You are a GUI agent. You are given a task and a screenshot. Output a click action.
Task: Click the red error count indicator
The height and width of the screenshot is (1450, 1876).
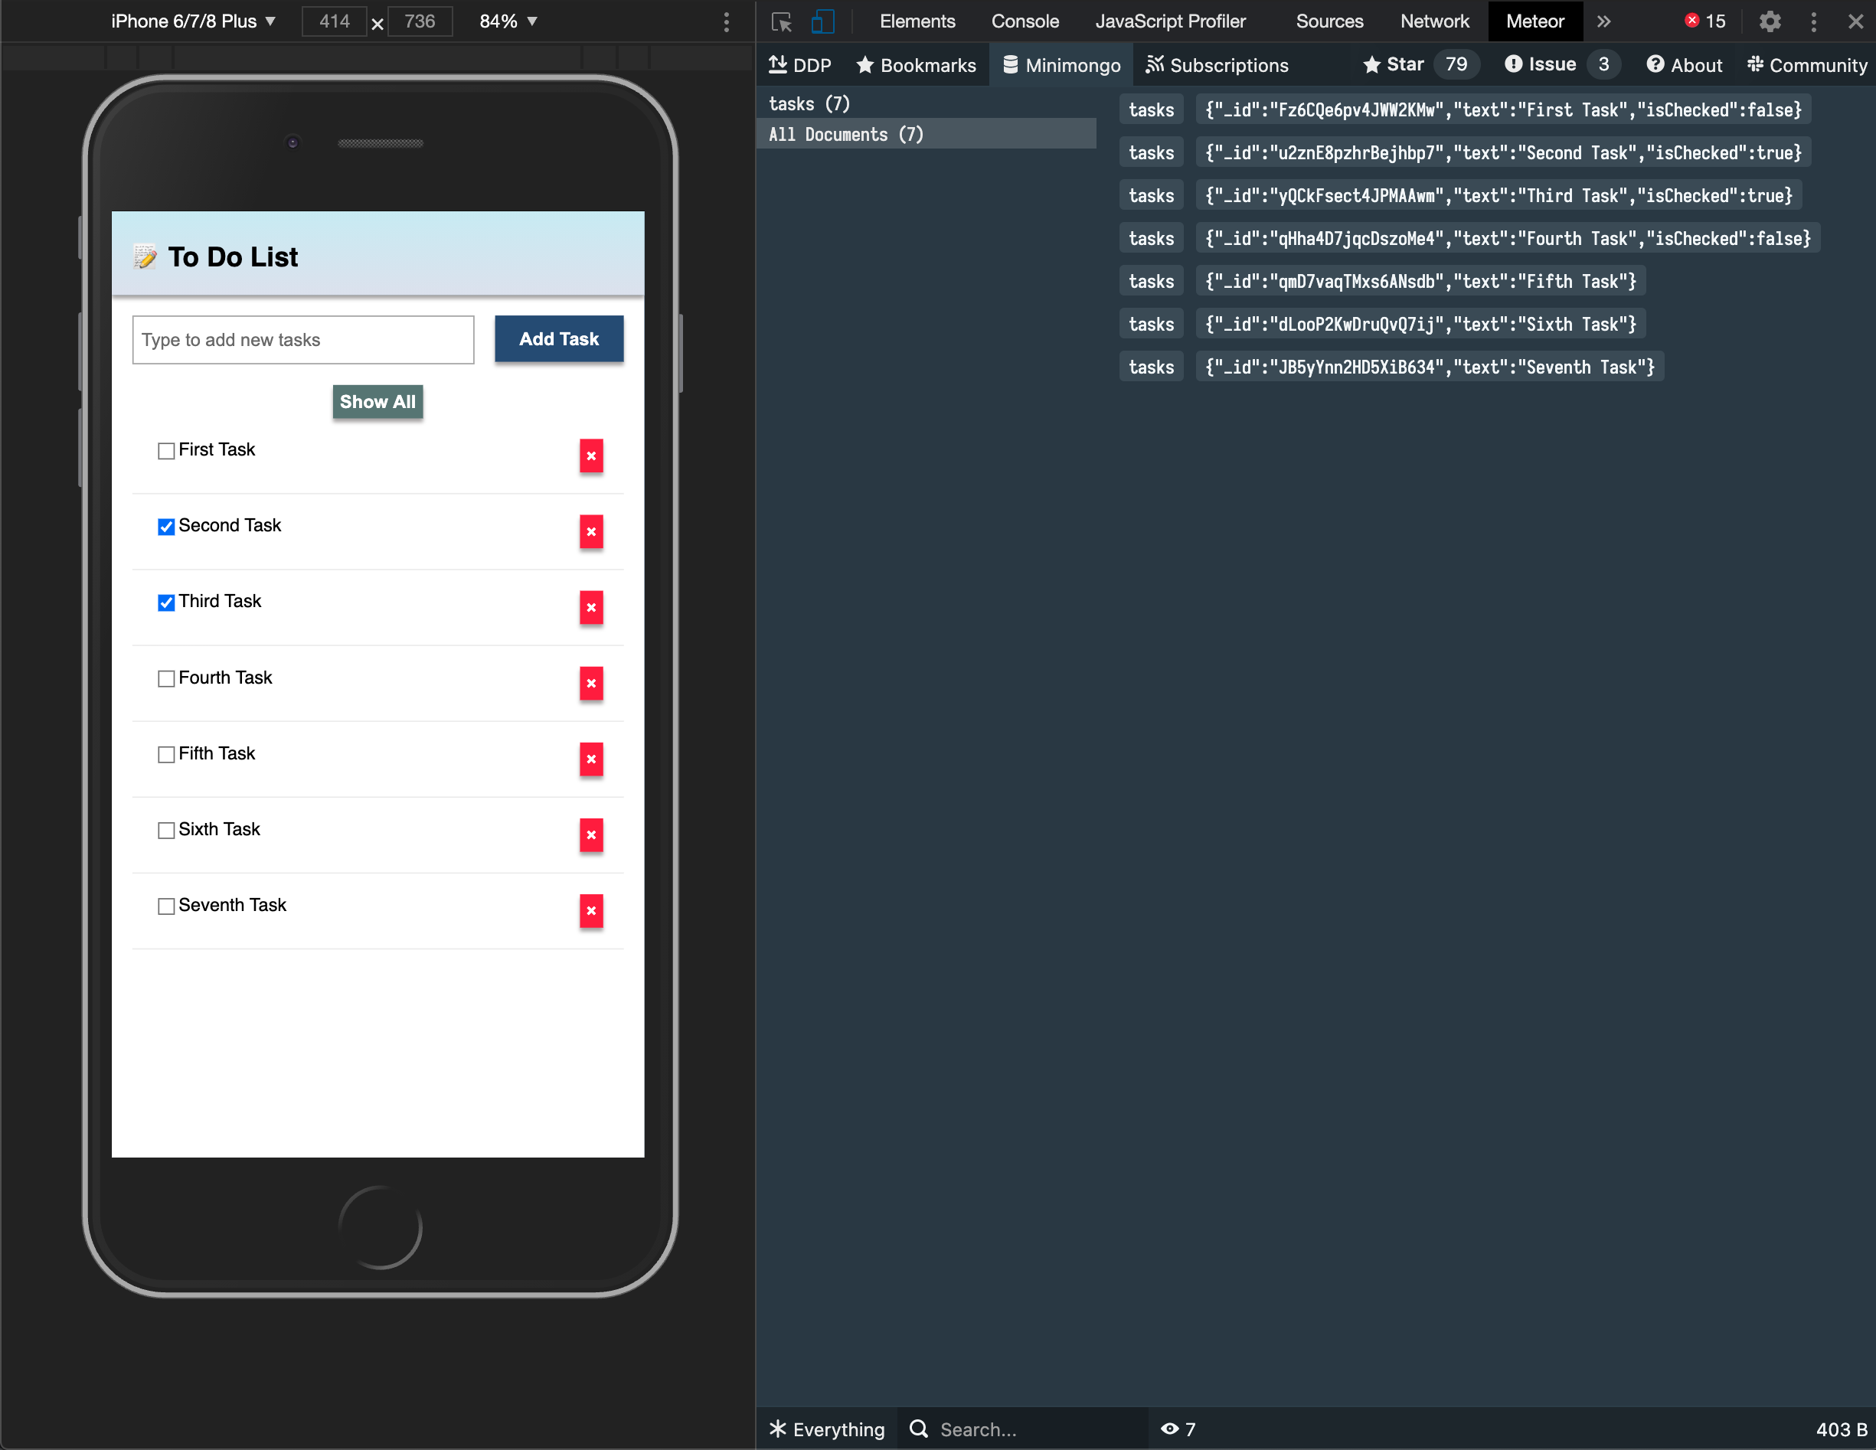[x=1704, y=21]
